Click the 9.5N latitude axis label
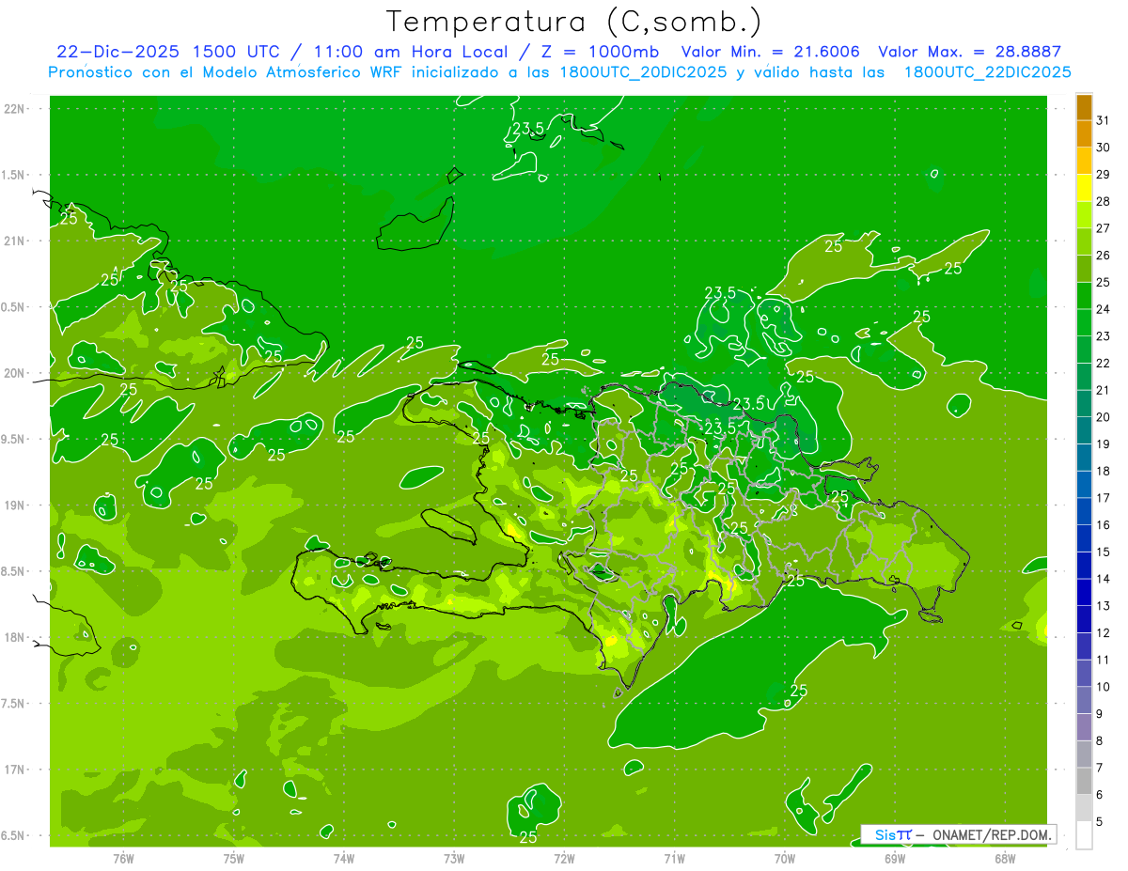 point(14,439)
